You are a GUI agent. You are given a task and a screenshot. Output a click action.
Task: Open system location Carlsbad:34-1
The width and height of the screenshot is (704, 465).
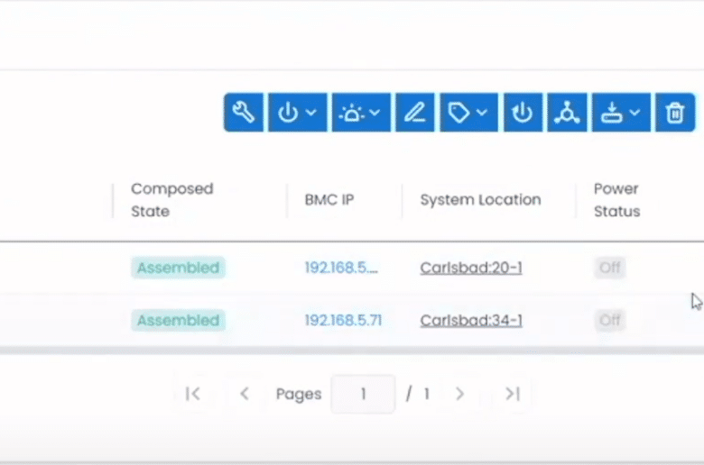click(x=471, y=320)
